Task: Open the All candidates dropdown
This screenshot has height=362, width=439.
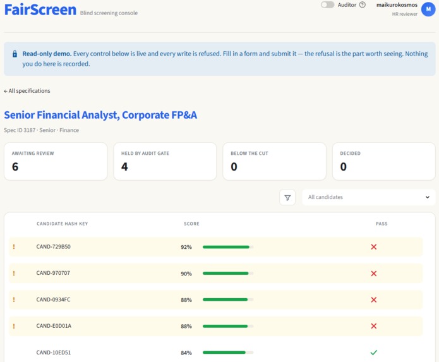Action: (369, 197)
